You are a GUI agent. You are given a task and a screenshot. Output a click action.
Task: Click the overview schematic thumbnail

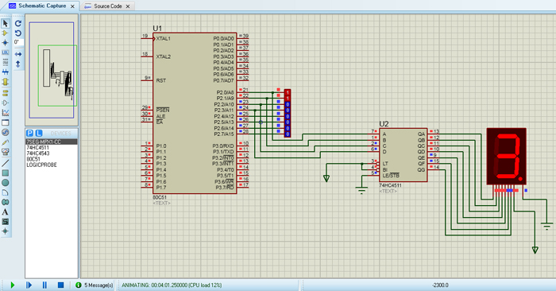(x=52, y=70)
